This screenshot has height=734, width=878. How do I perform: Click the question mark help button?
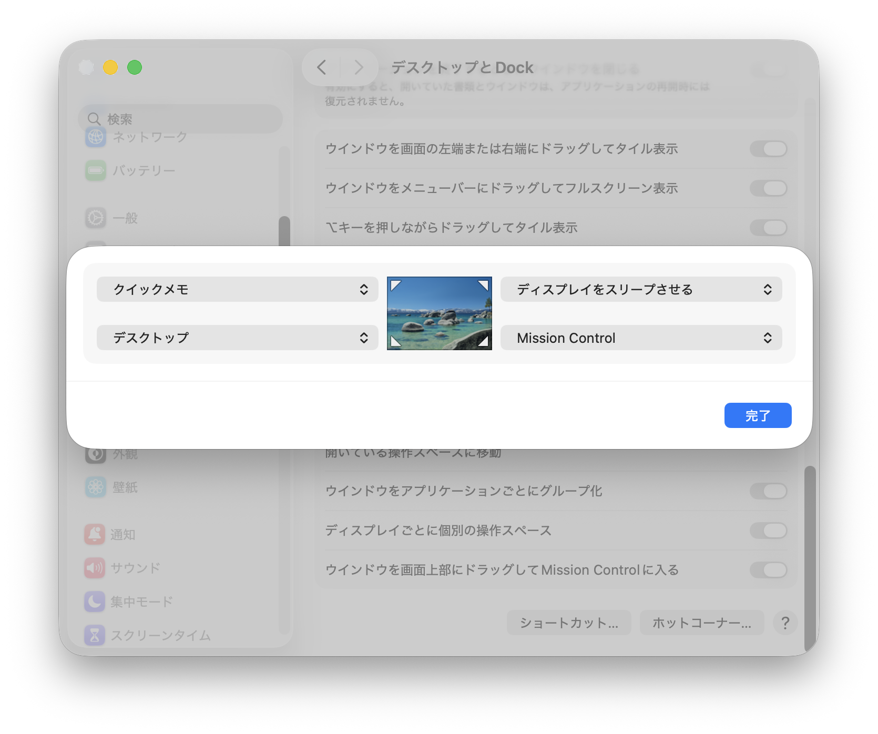785,623
